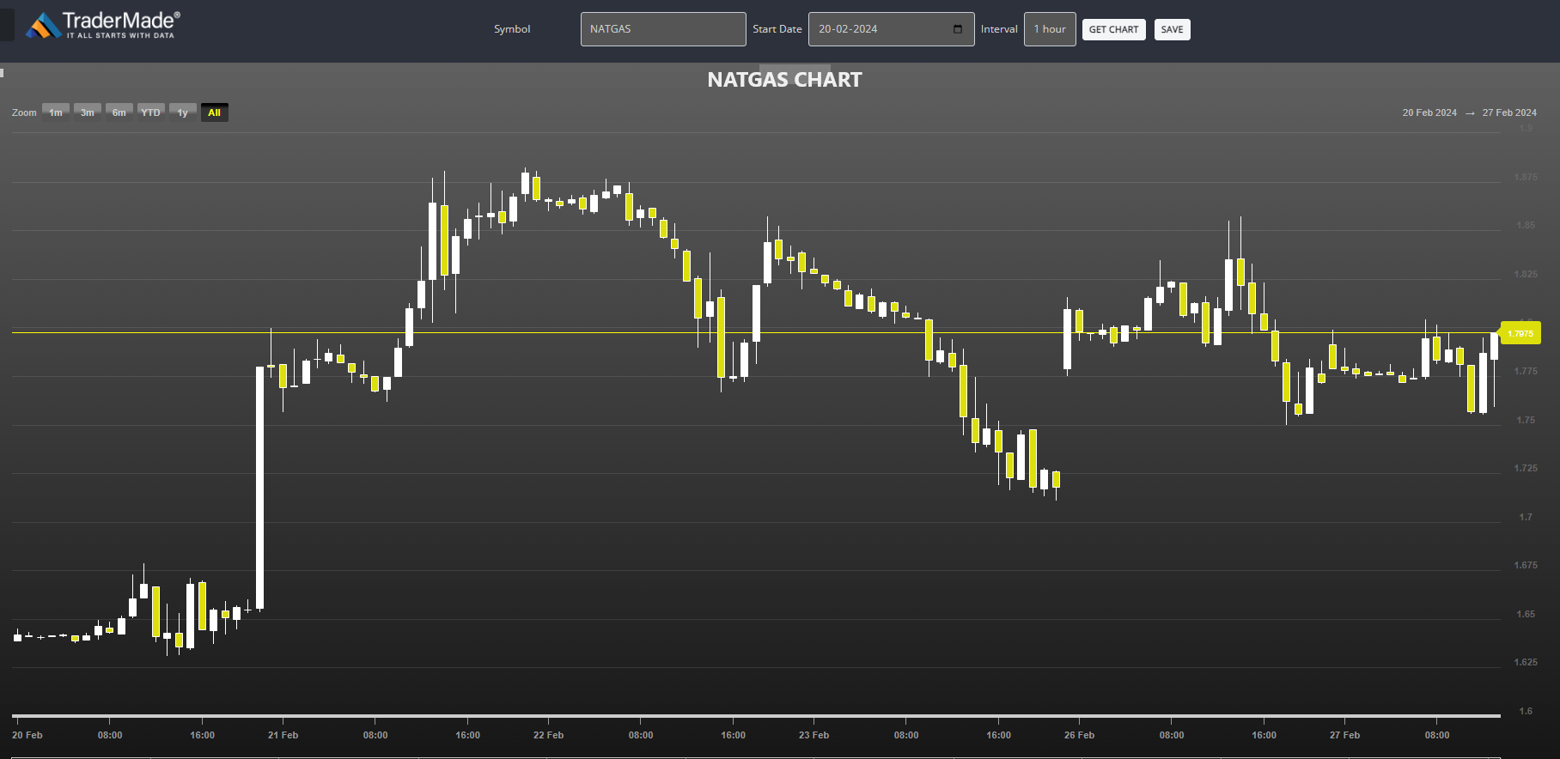Click the Start Date label

tap(777, 29)
